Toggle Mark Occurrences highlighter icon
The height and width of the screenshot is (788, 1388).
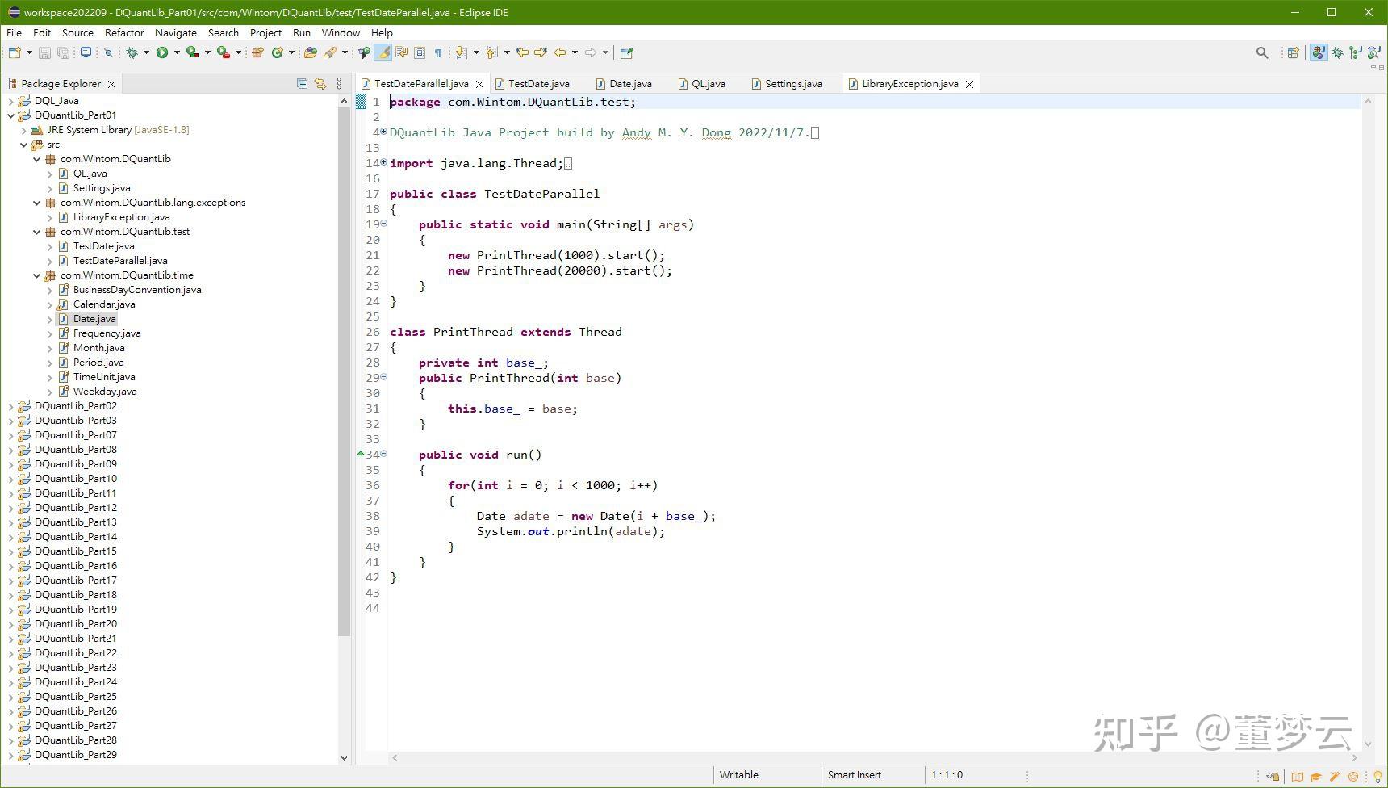click(x=383, y=52)
